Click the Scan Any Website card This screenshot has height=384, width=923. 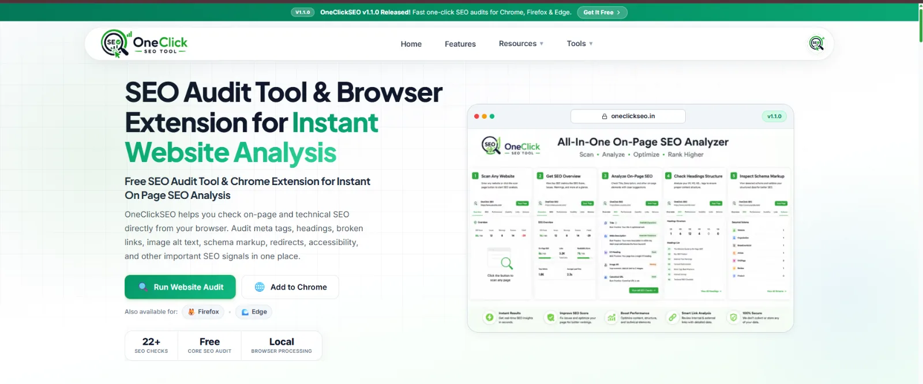500,235
